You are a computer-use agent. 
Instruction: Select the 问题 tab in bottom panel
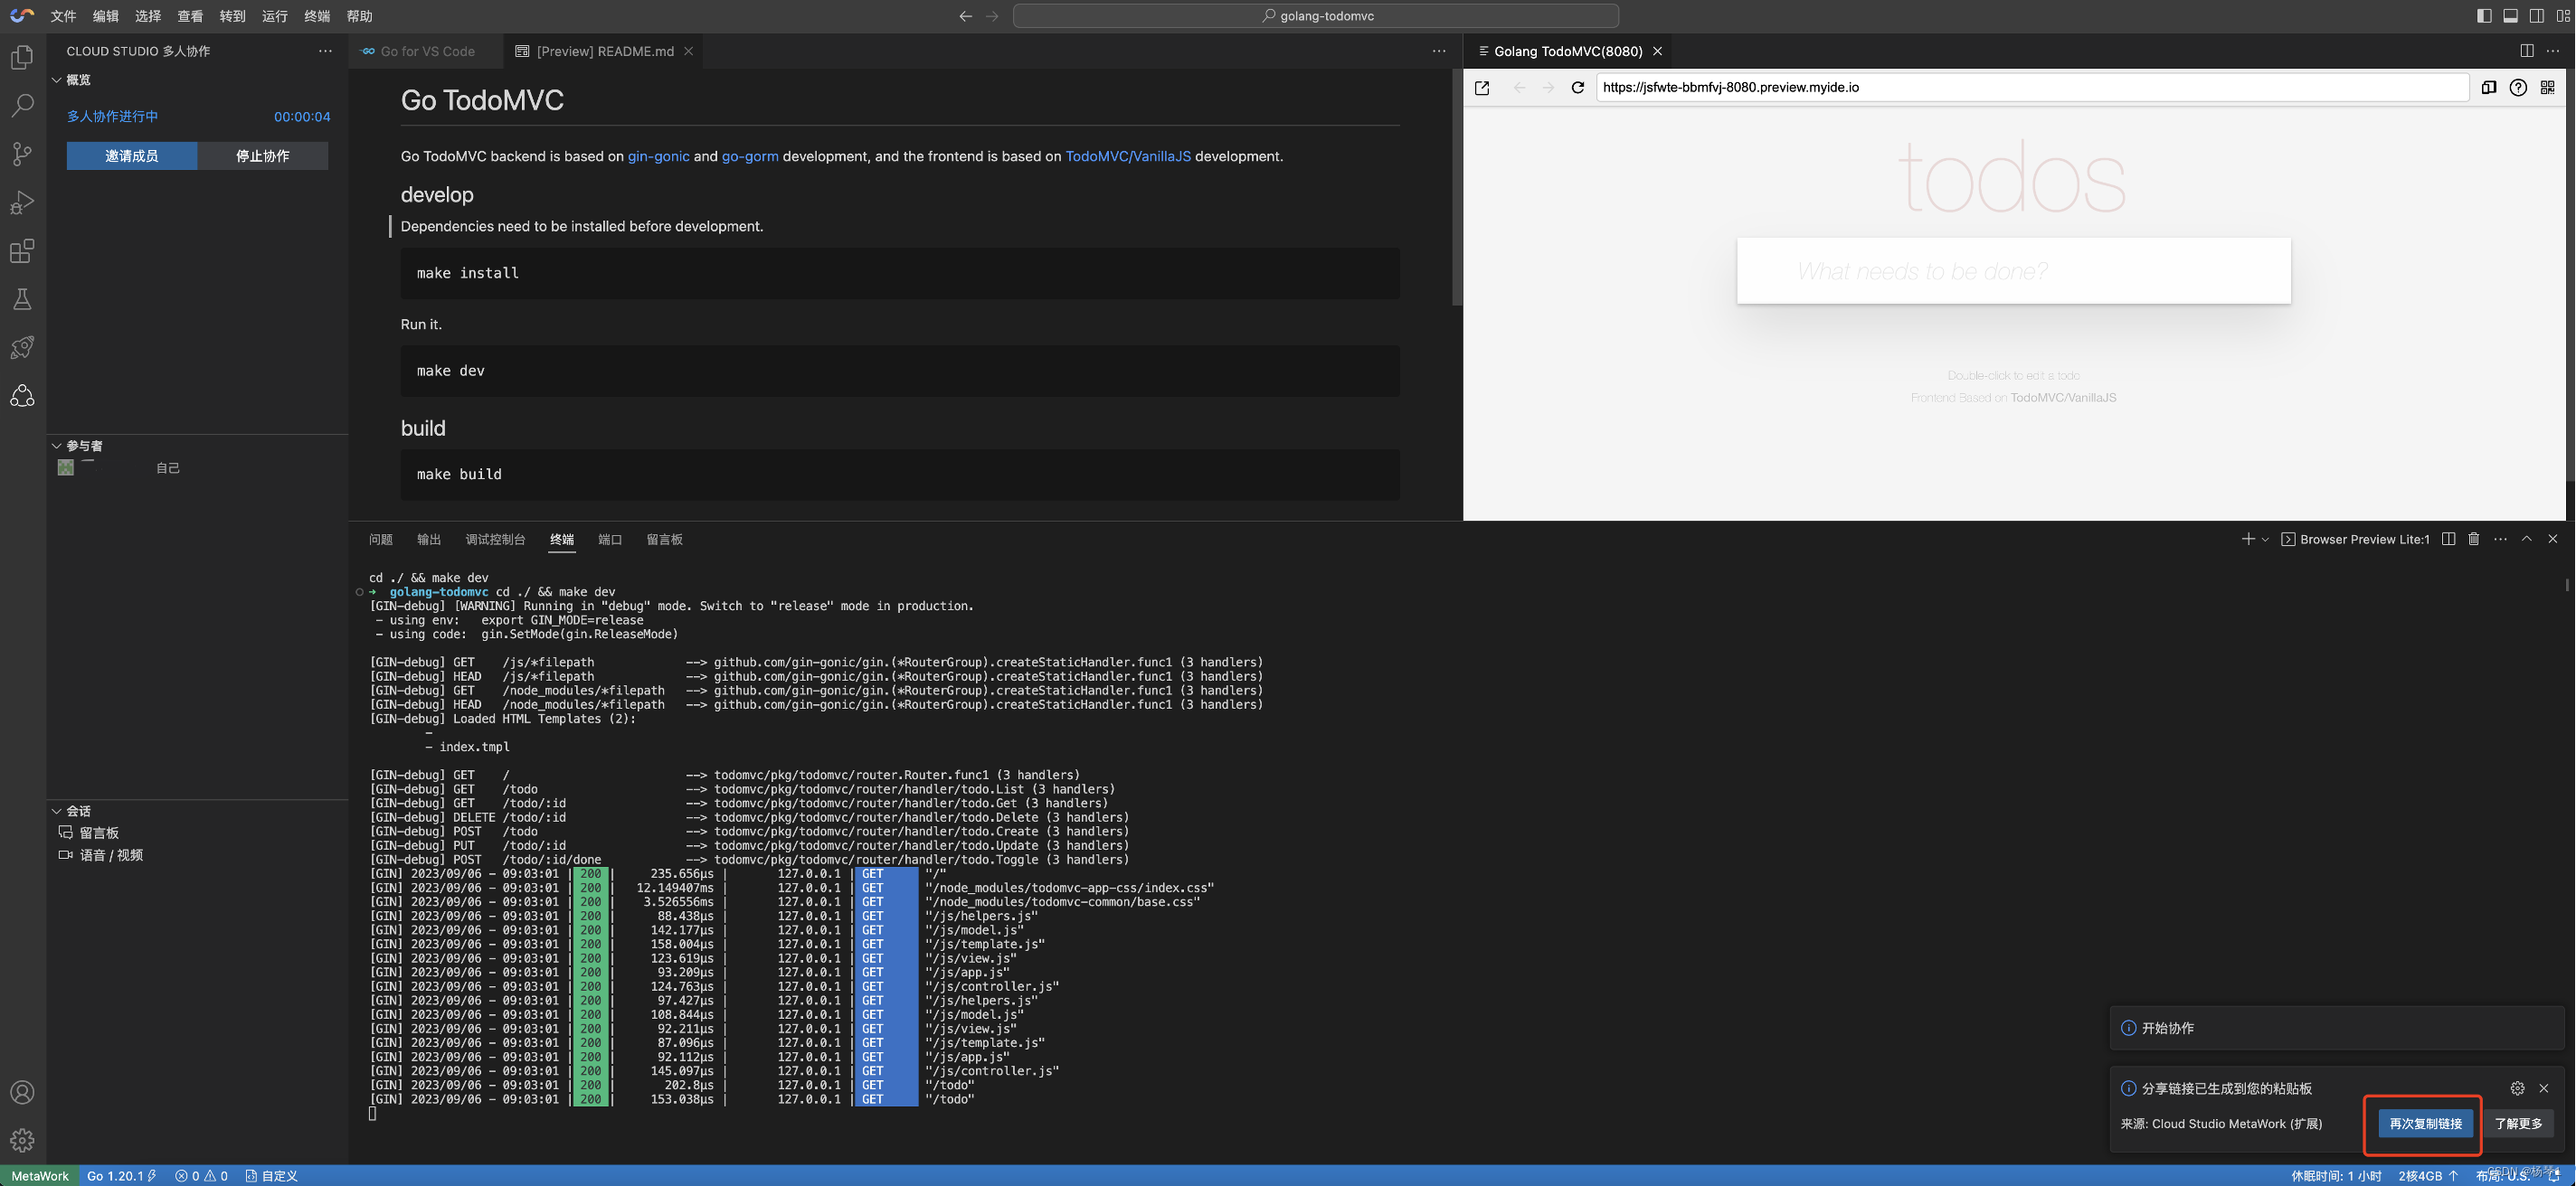(381, 539)
